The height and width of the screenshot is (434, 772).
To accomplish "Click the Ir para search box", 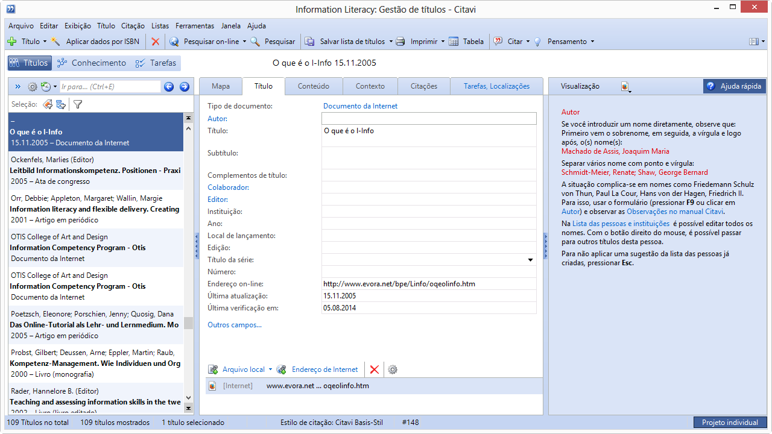I will [x=110, y=87].
